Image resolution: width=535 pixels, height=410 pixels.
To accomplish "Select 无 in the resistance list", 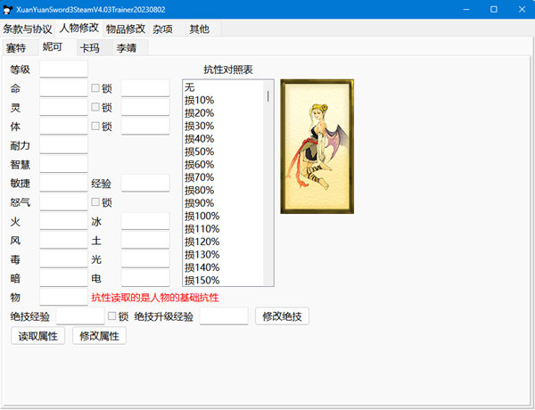I will [x=223, y=87].
